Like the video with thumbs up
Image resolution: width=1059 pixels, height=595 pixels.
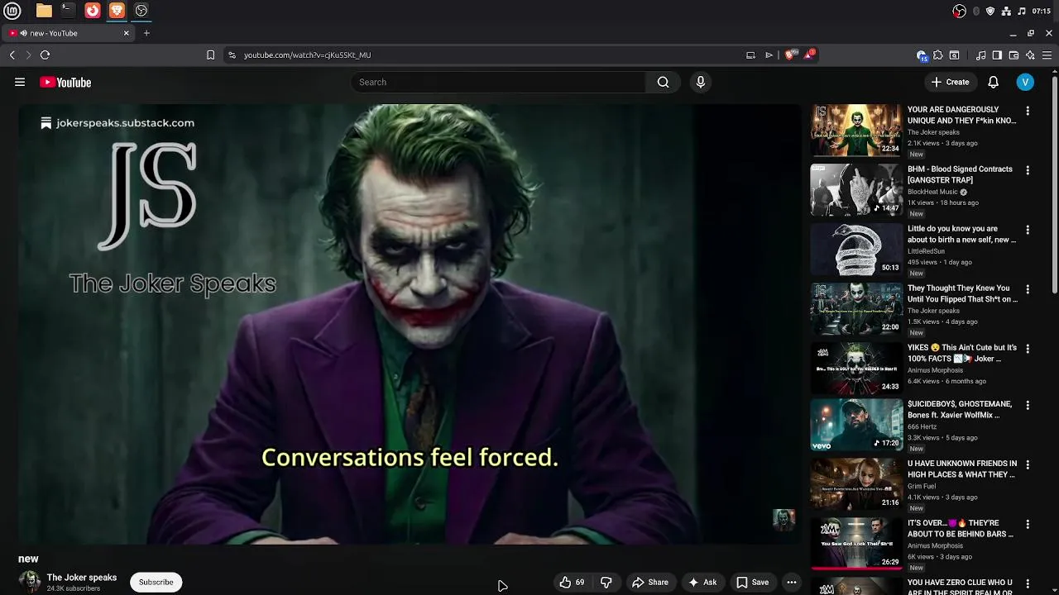click(572, 583)
